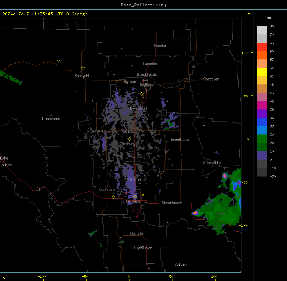Click the 0 tick on the horizontal axis

129,276
